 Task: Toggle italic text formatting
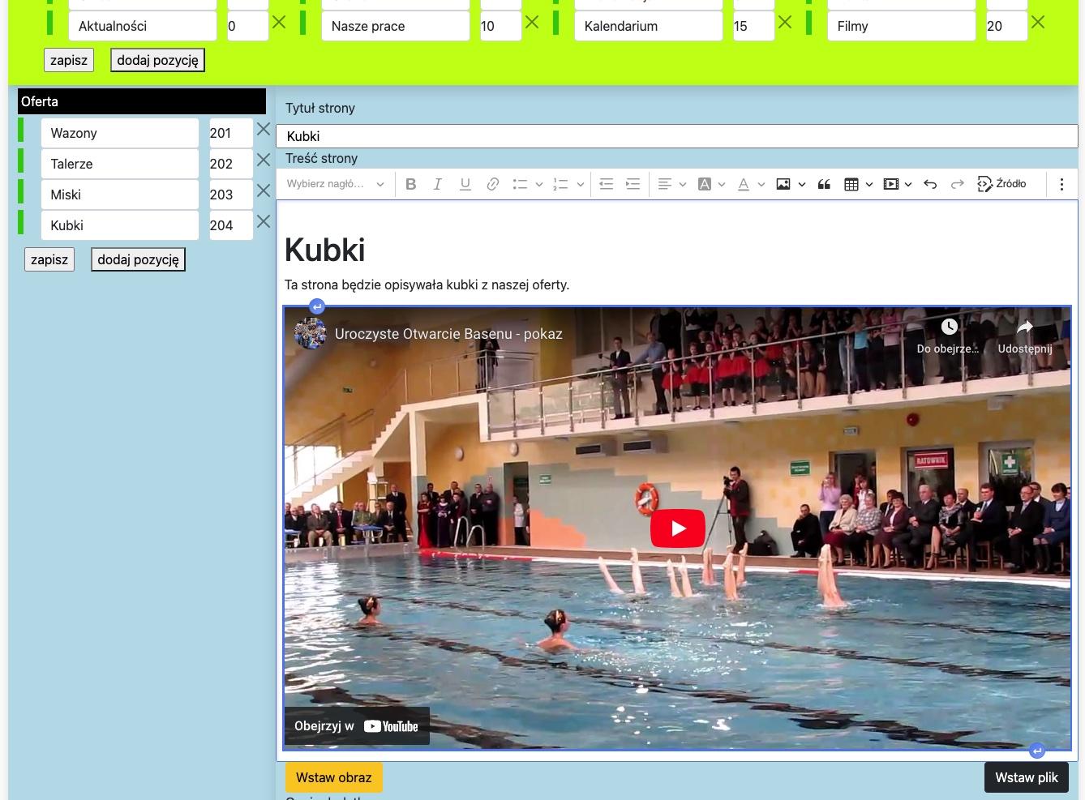(438, 184)
